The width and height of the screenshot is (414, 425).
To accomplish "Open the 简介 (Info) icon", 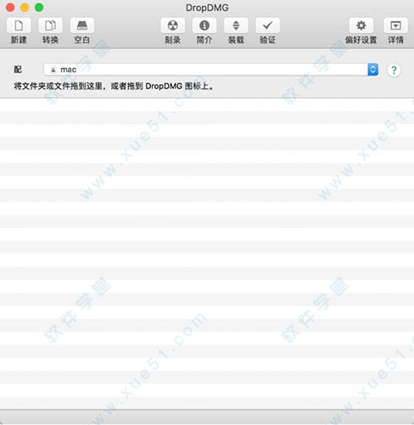I will 204,25.
